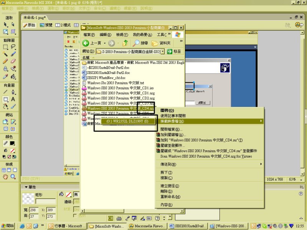This screenshot has width=307, height=230.
Task: Switch to Standard Screen mode
Action: point(4,170)
